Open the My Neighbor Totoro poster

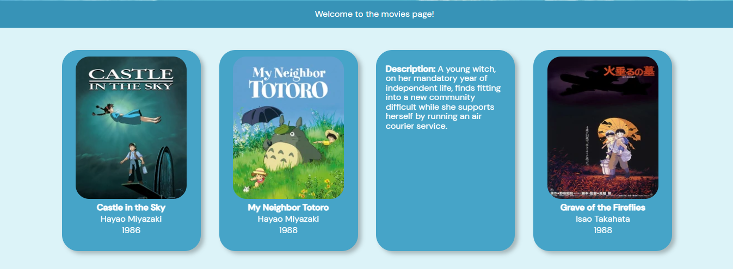pos(288,128)
